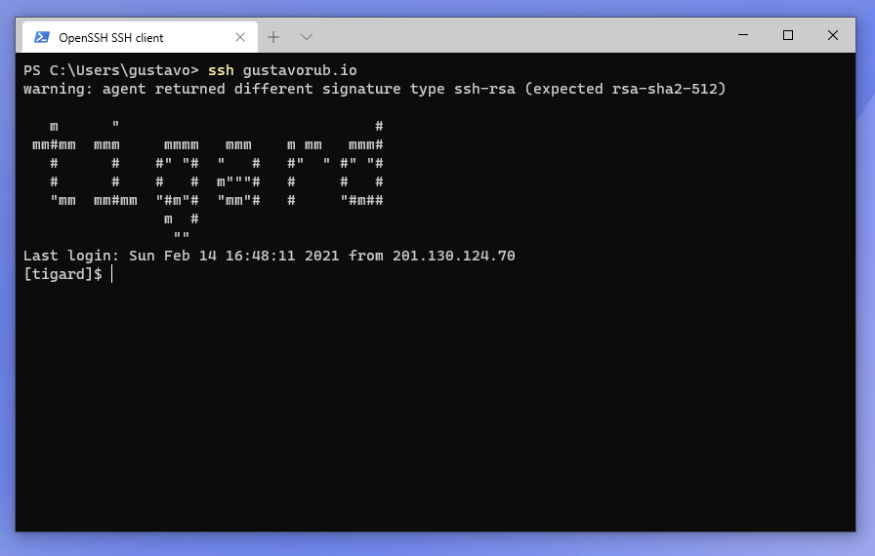875x556 pixels.
Task: Click the 'ssh' command text
Action: [221, 70]
